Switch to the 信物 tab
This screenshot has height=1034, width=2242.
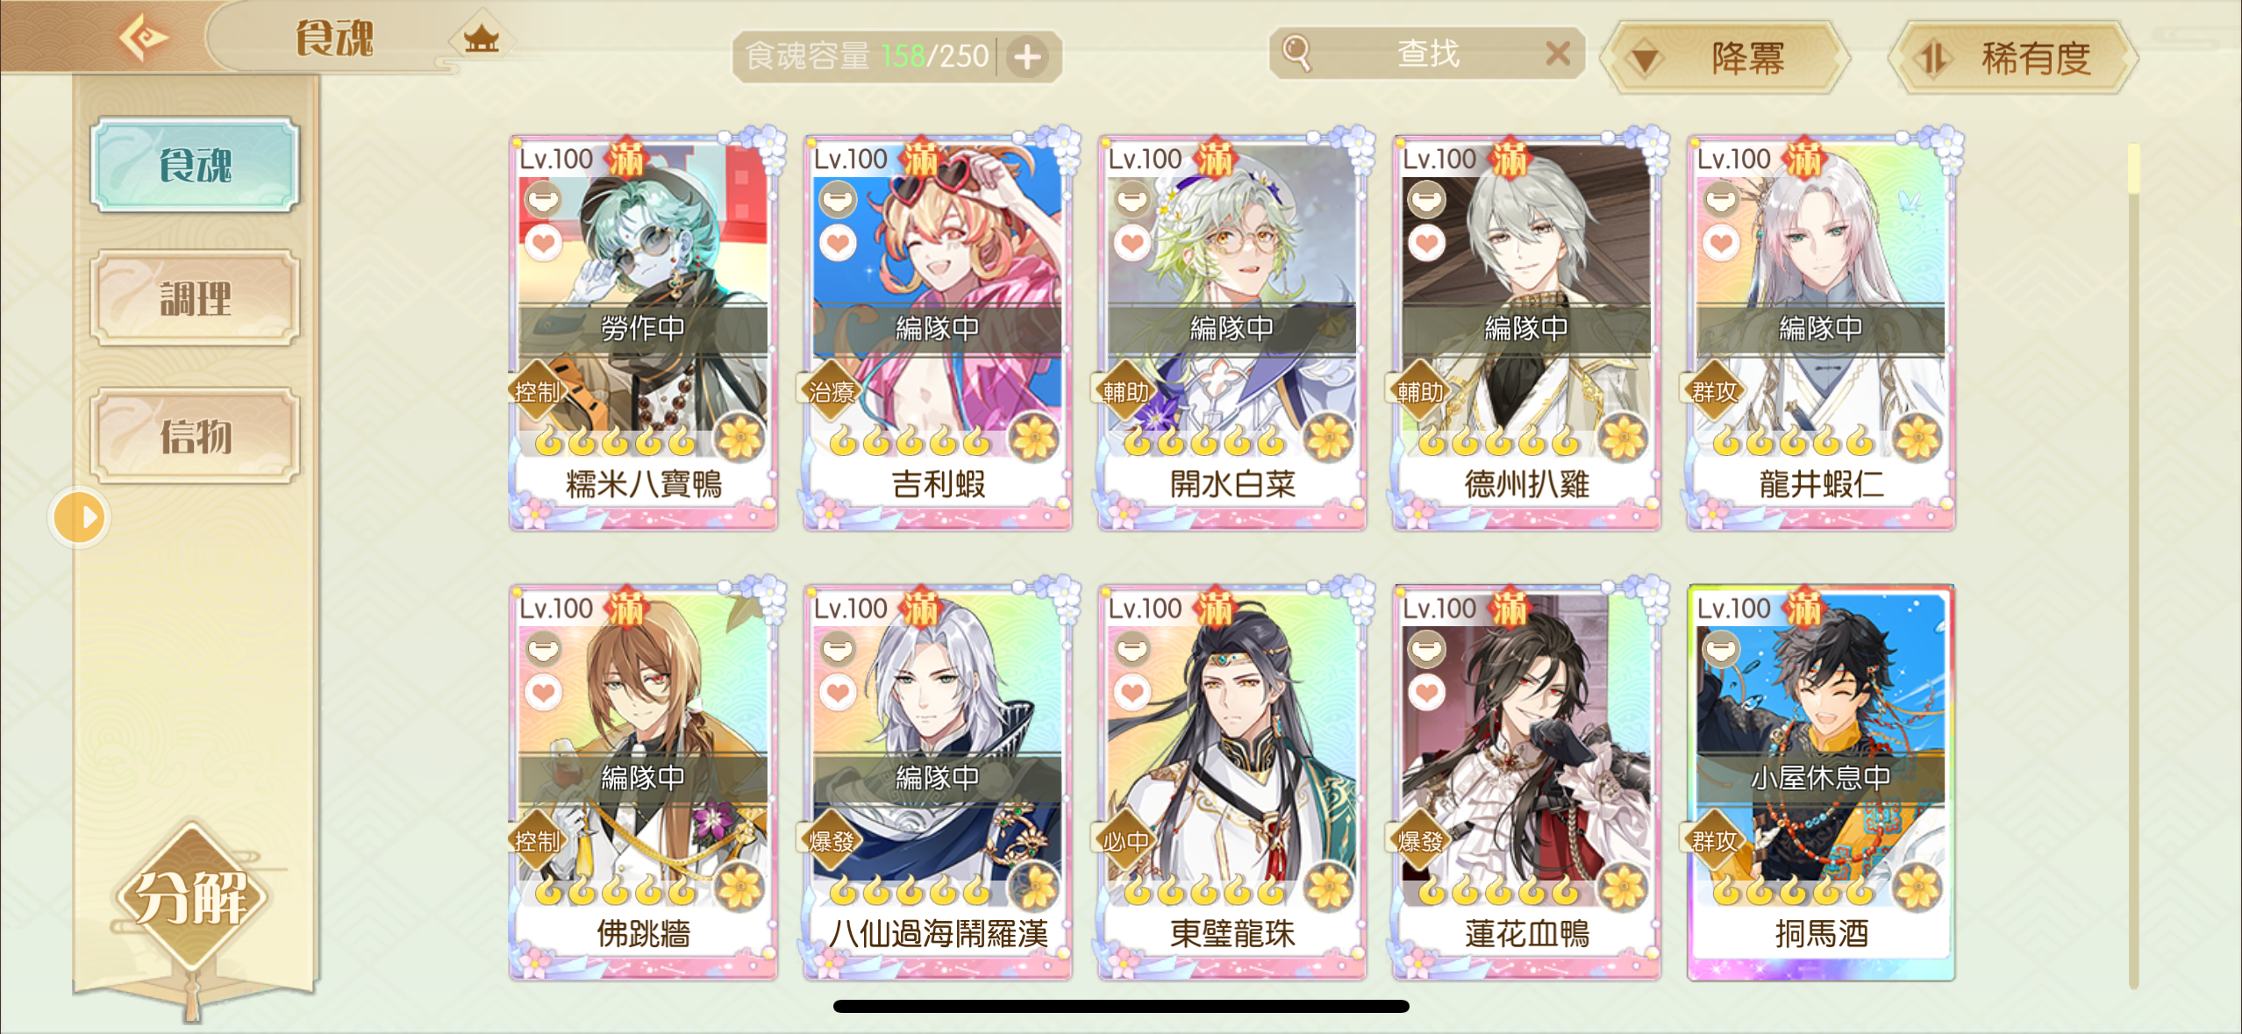[x=195, y=436]
